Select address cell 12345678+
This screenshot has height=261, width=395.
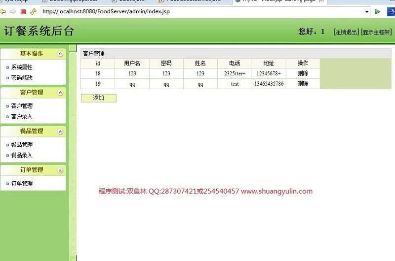(269, 73)
